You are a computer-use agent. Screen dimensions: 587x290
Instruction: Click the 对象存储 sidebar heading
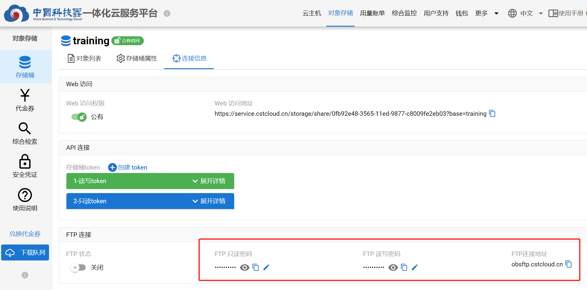click(x=25, y=38)
